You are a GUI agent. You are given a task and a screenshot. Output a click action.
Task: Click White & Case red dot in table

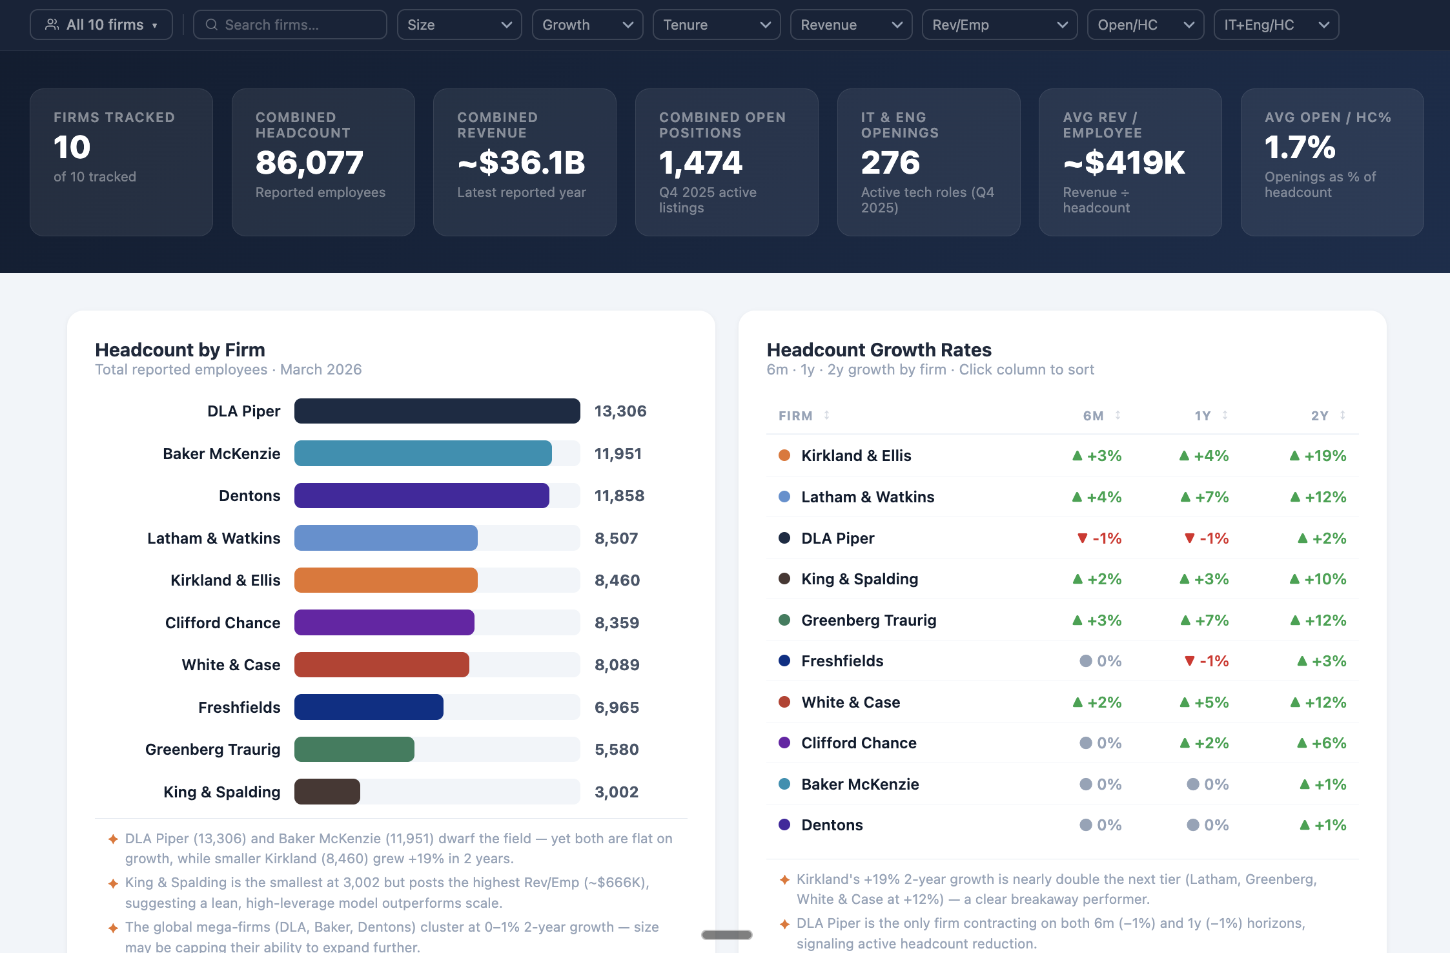[x=784, y=702]
